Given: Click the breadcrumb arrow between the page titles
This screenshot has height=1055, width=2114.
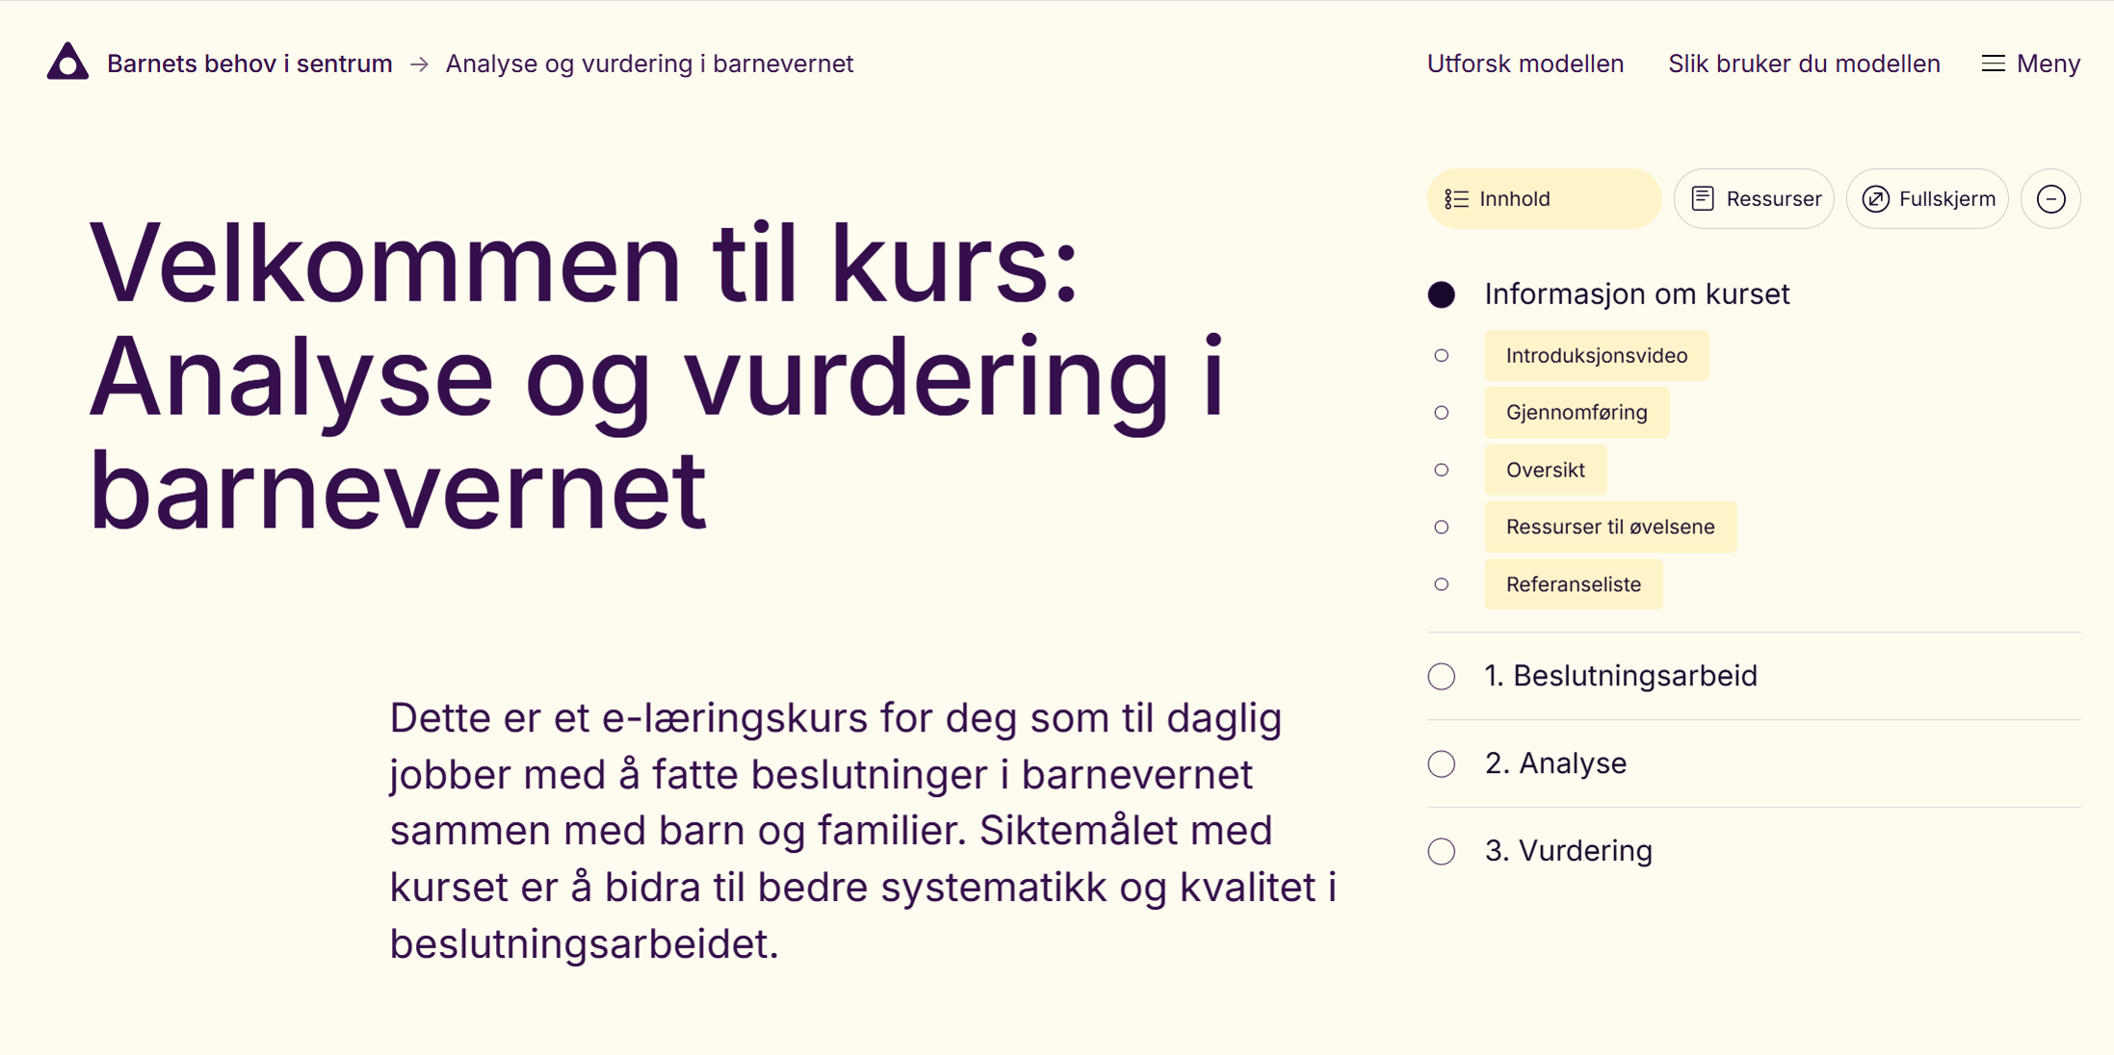Looking at the screenshot, I should 419,64.
